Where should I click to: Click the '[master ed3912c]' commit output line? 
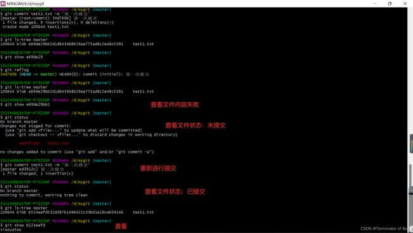click(32, 169)
